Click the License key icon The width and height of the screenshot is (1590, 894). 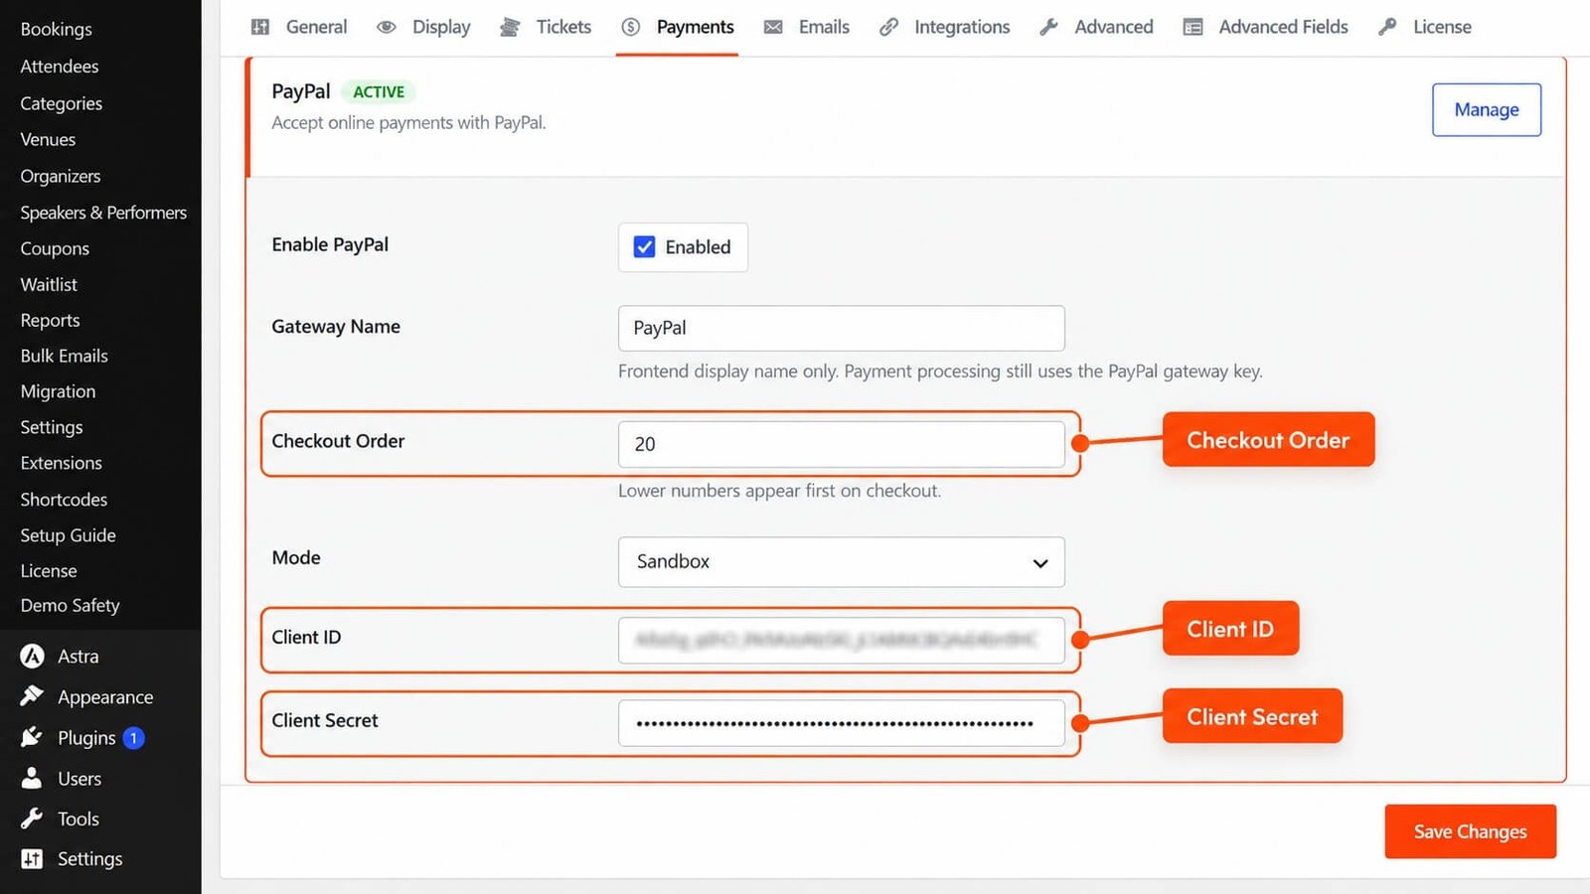point(1387,27)
